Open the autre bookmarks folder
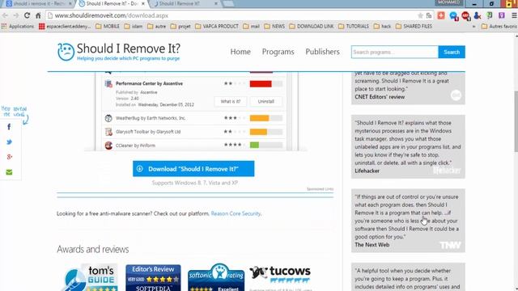The image size is (518, 291). click(156, 27)
